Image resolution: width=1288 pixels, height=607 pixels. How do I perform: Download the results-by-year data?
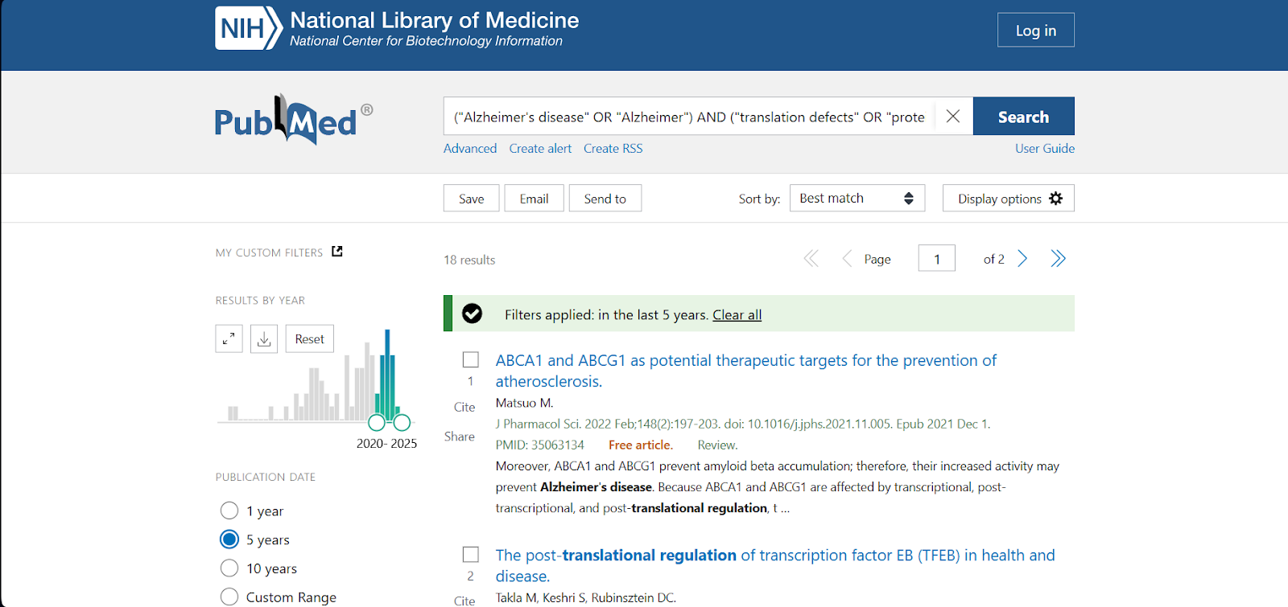point(264,338)
